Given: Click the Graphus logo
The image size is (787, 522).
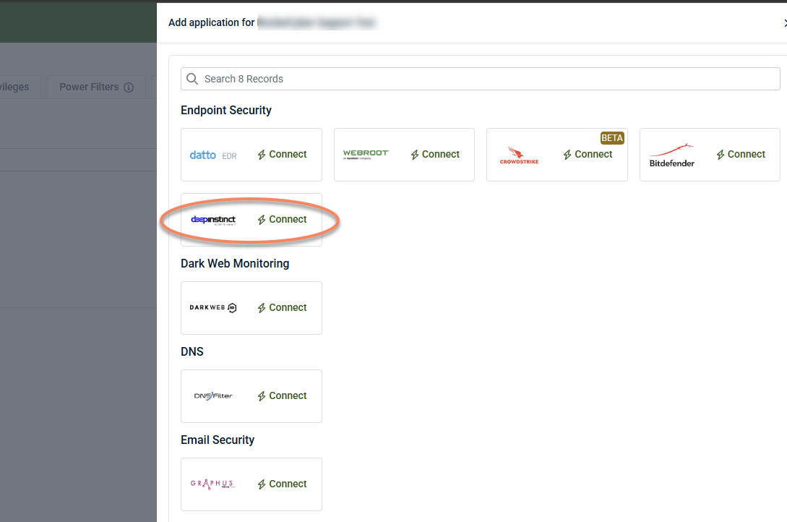Looking at the screenshot, I should (212, 484).
